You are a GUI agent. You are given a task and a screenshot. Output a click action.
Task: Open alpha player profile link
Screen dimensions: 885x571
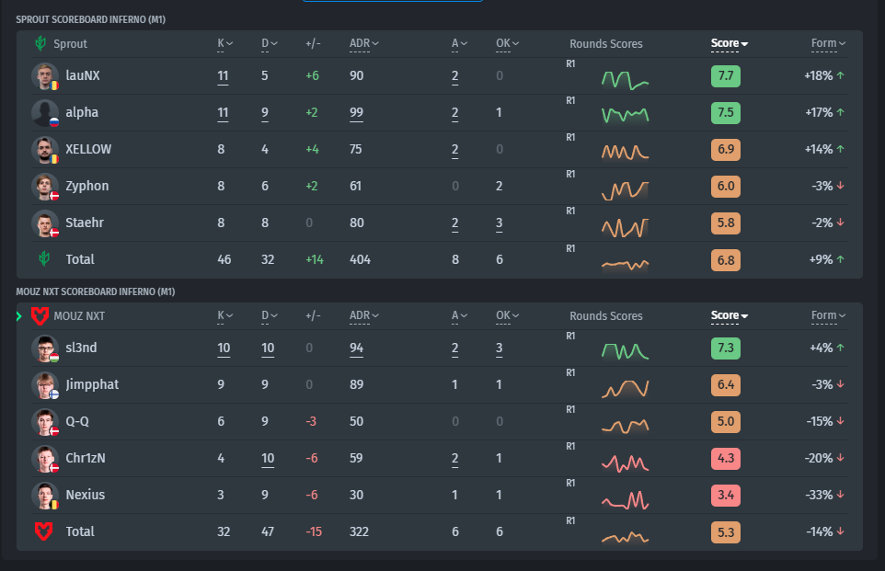(x=82, y=112)
